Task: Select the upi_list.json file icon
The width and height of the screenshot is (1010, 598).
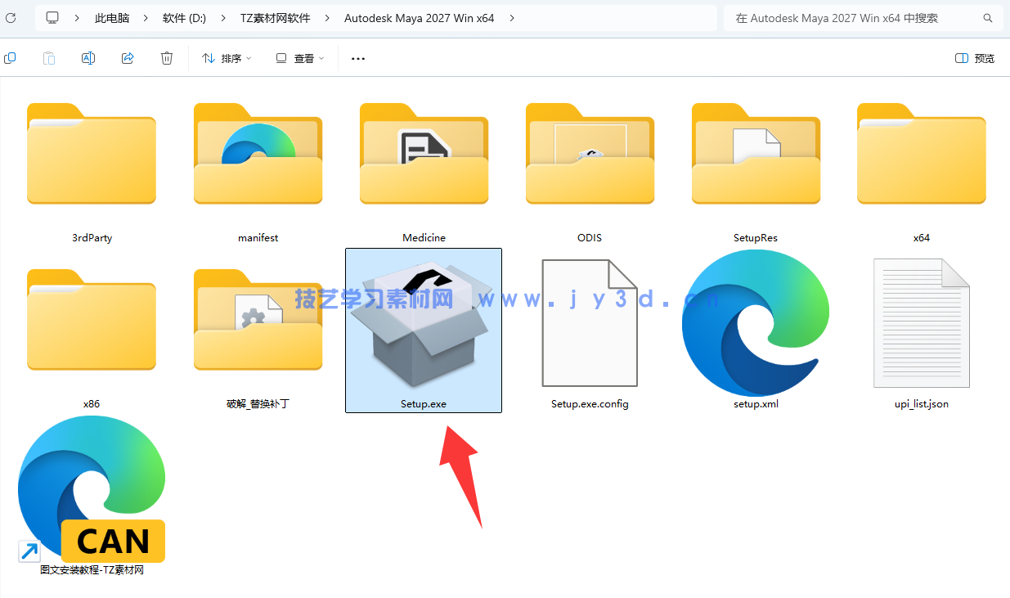Action: (x=922, y=323)
